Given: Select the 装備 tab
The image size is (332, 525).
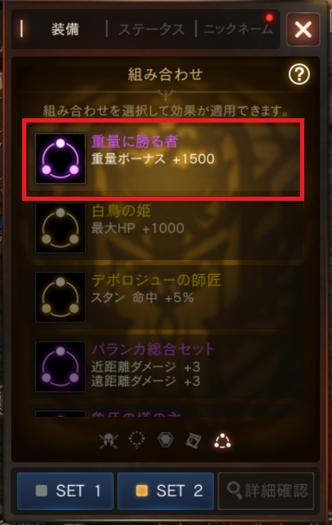Looking at the screenshot, I should [x=65, y=29].
